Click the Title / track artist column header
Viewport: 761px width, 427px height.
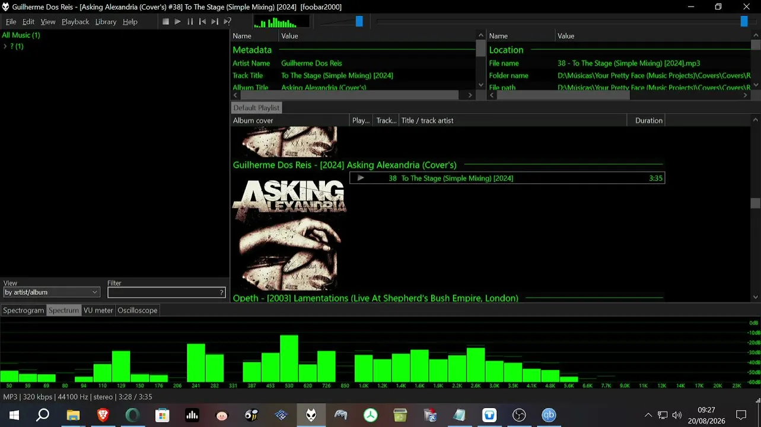point(512,120)
